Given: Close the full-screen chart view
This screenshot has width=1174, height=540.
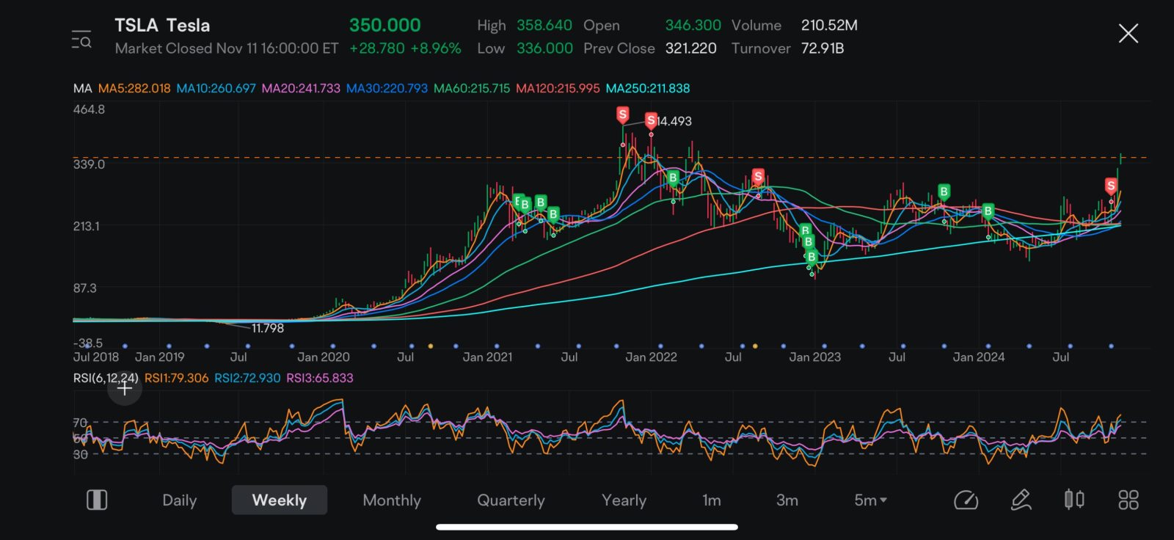Looking at the screenshot, I should [x=1128, y=33].
